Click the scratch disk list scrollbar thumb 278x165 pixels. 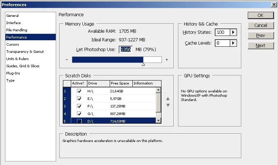158,102
